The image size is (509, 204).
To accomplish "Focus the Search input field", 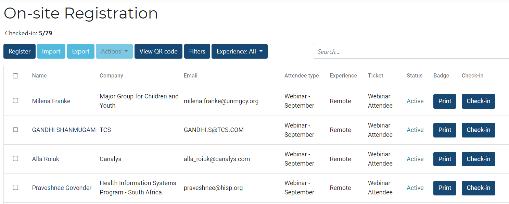I will 411,52.
